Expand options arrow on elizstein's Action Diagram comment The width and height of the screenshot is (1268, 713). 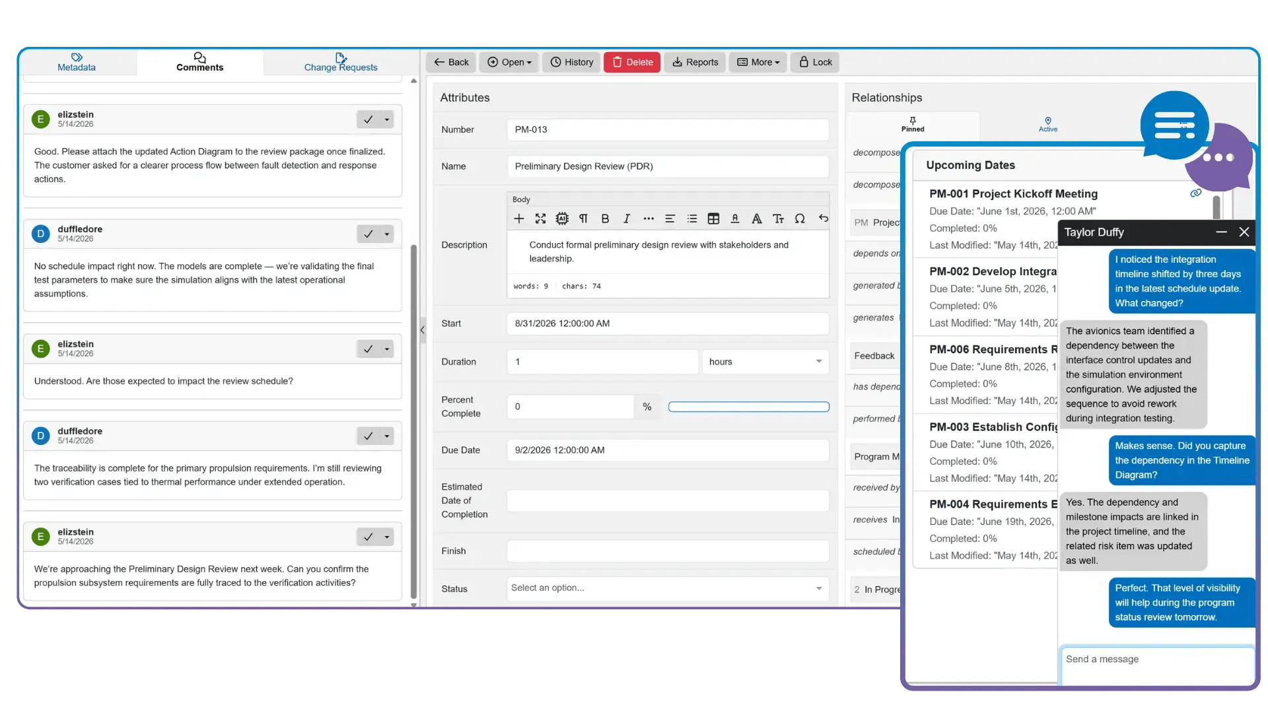point(387,119)
